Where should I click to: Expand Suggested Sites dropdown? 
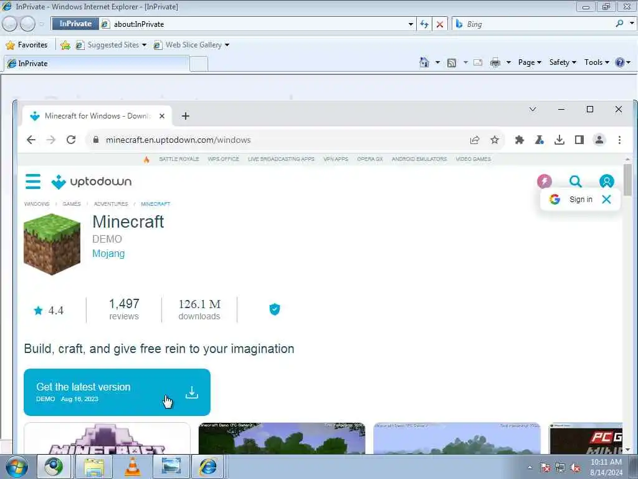click(x=144, y=45)
